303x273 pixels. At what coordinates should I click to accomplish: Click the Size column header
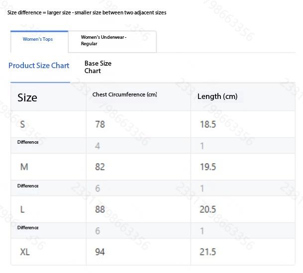tap(27, 97)
